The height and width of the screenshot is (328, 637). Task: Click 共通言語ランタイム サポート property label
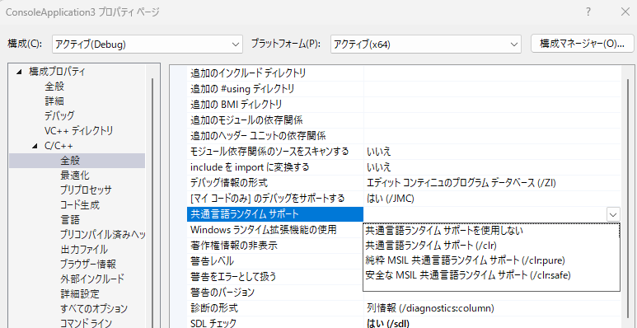coord(245,213)
